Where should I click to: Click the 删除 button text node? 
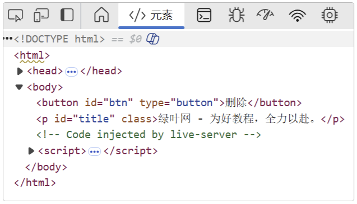[x=236, y=103]
